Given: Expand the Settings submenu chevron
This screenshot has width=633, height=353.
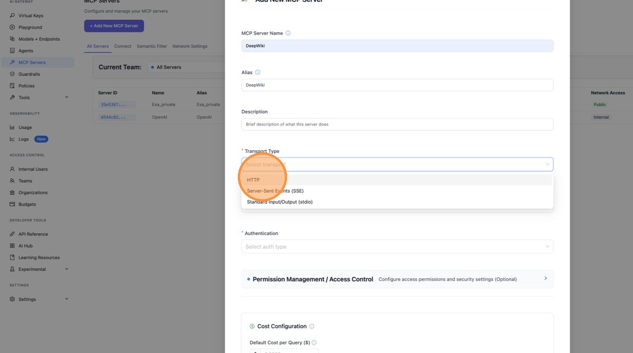Looking at the screenshot, I should click(x=67, y=299).
